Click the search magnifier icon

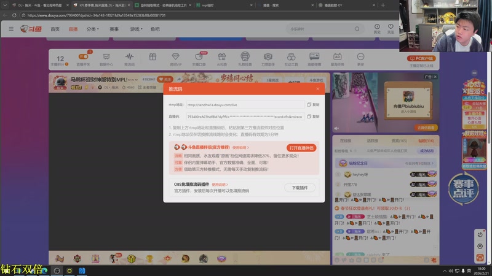pyautogui.click(x=357, y=29)
